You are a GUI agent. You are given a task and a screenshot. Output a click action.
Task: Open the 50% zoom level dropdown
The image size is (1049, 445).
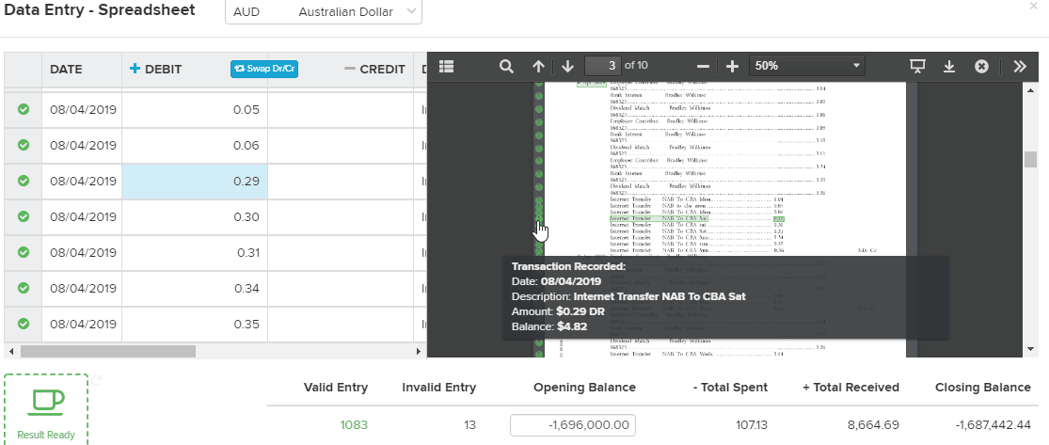click(x=807, y=66)
